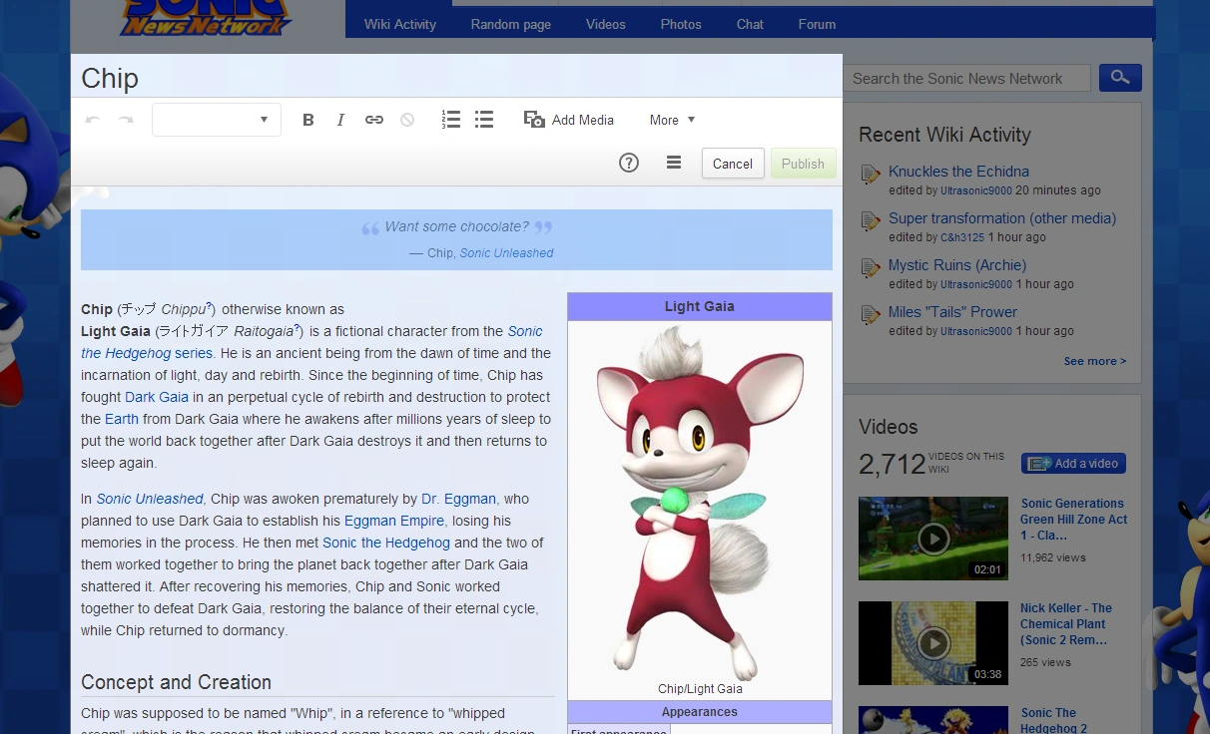Open the Wiki Activity tab

click(399, 24)
